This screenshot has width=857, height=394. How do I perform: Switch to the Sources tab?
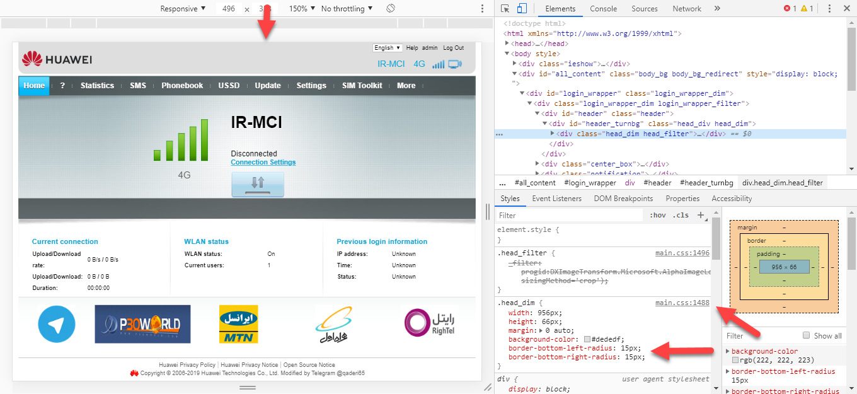coord(645,9)
